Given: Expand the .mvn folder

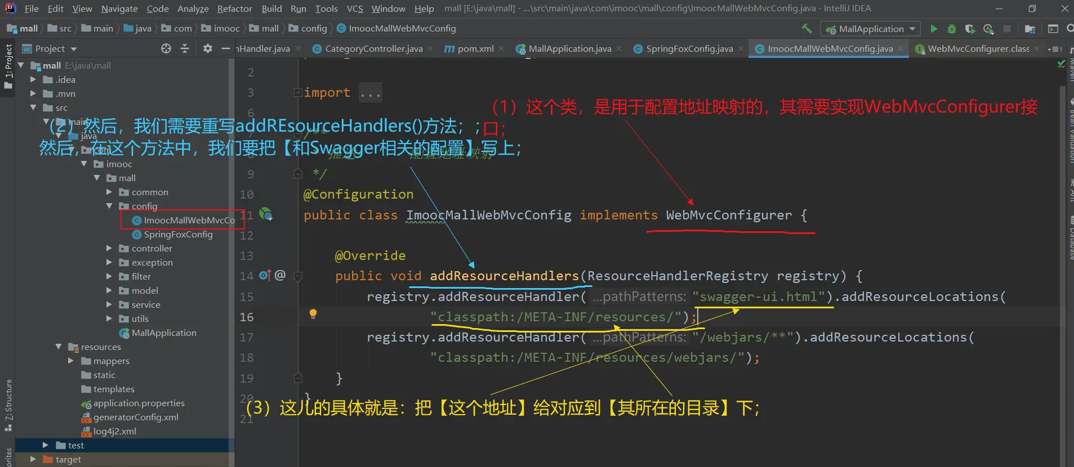Looking at the screenshot, I should [33, 93].
